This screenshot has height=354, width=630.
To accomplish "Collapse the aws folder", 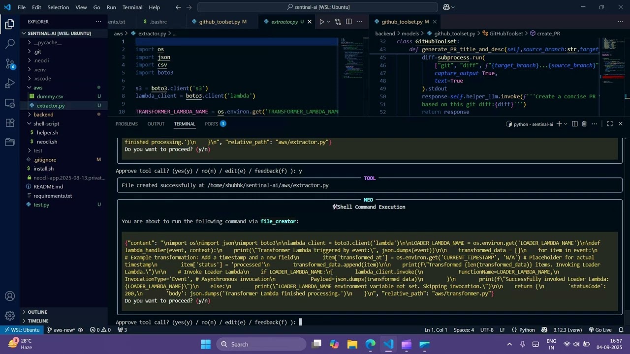I will pos(38,88).
